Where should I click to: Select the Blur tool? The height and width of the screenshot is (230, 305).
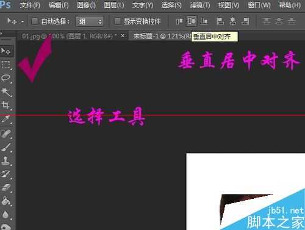pos(5,214)
